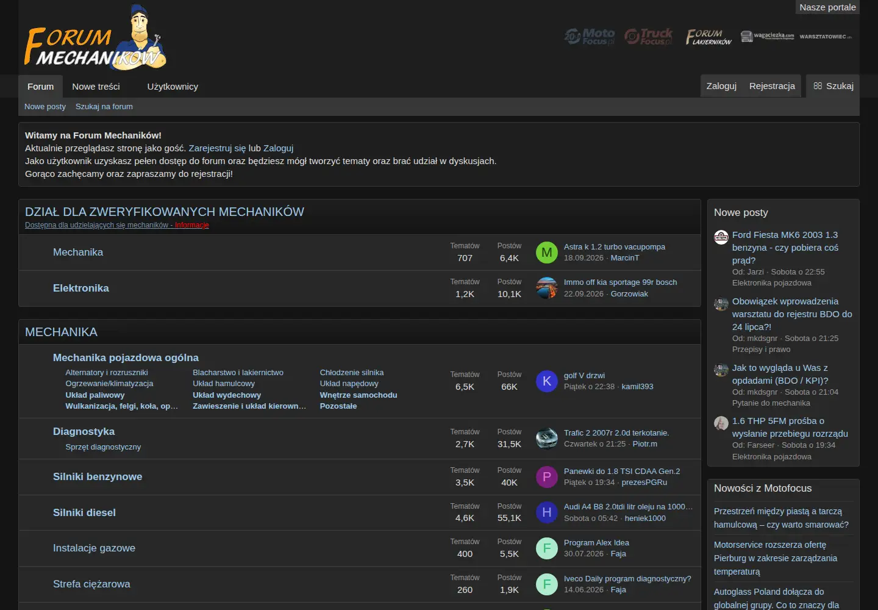Viewport: 878px width, 610px height.
Task: Select Nowe posty in the sub-navigation
Action: coord(45,107)
